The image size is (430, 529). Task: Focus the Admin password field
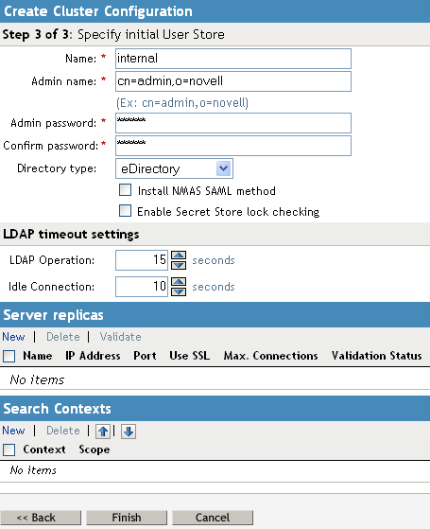[x=233, y=123]
